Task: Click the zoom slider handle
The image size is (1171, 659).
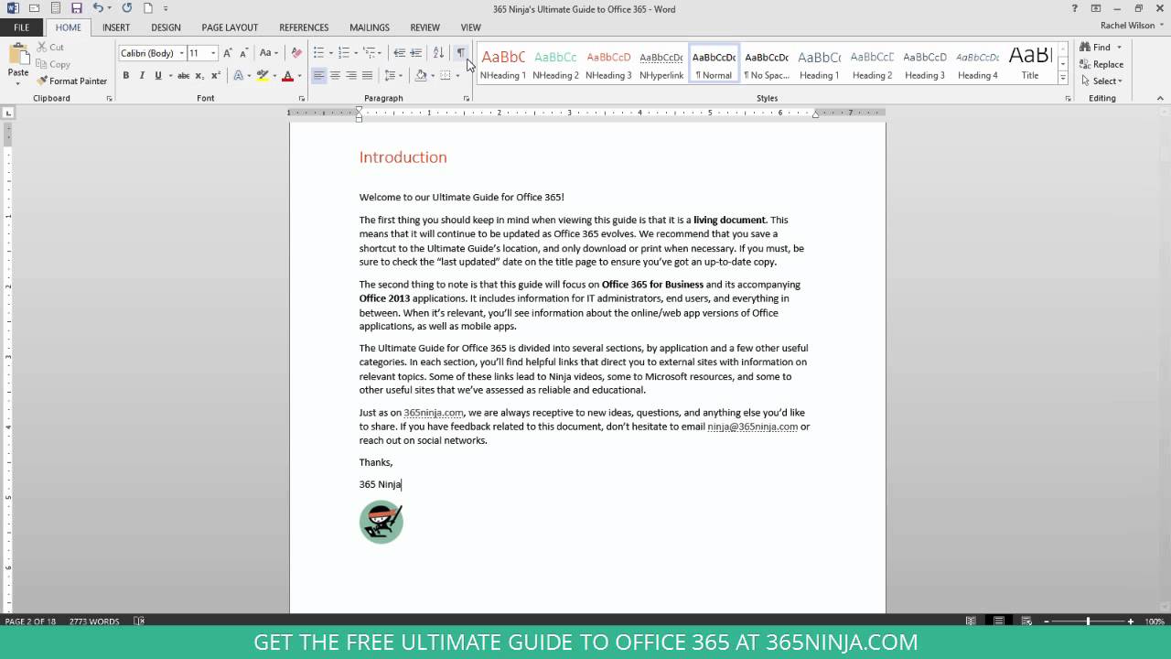Action: pos(1088,621)
